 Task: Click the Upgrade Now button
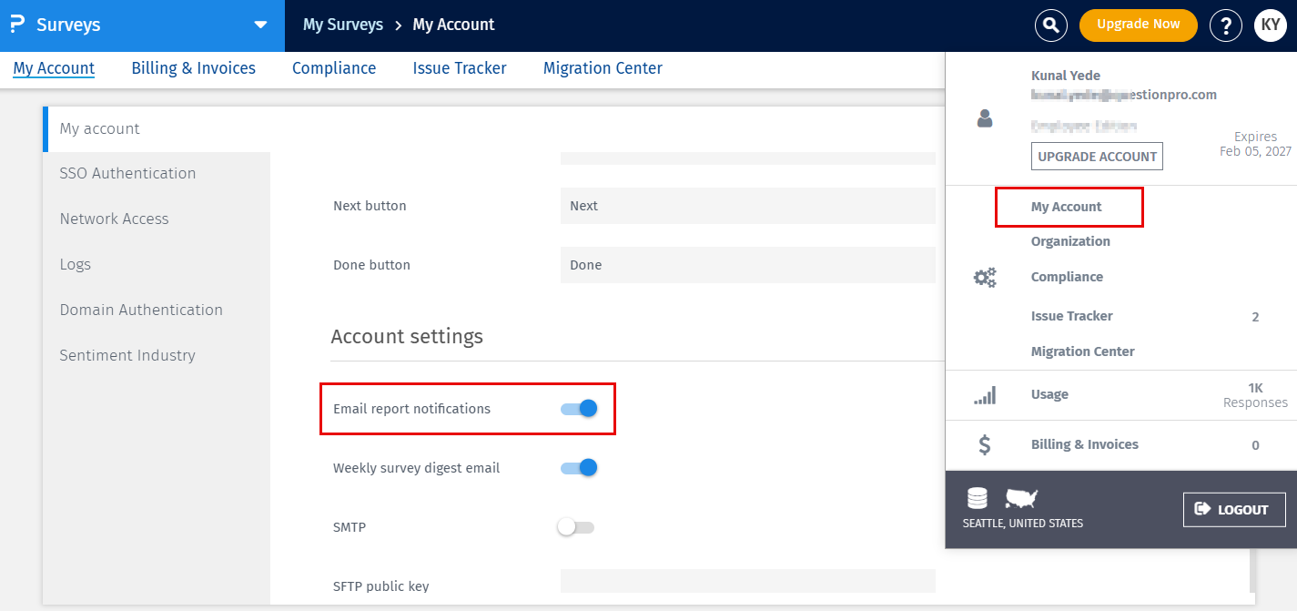tap(1138, 25)
